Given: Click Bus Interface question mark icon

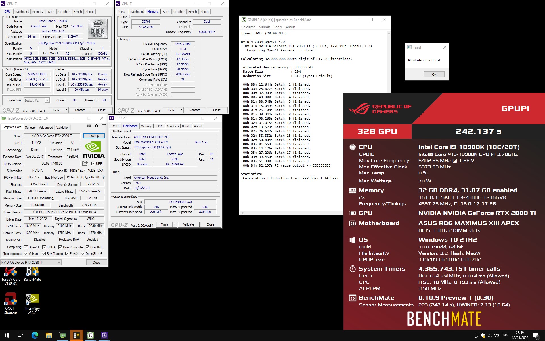Looking at the screenshot, I should pyautogui.click(x=104, y=177).
